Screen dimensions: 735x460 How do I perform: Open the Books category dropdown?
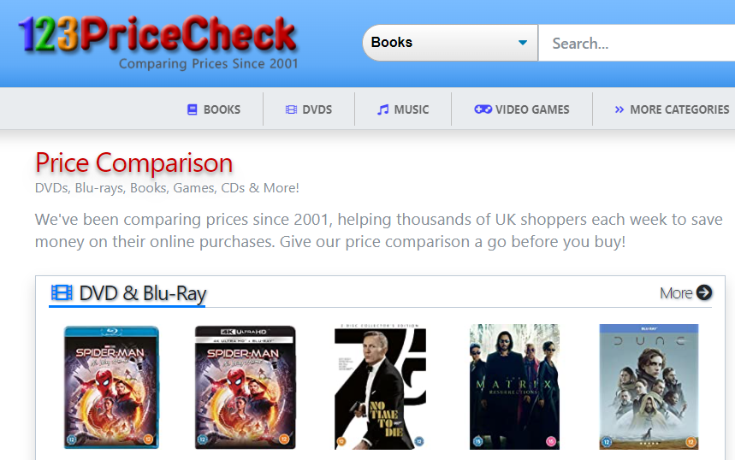pos(450,43)
